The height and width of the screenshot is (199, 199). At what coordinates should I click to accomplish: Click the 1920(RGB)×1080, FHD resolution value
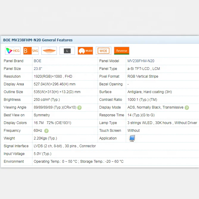(x=53, y=76)
